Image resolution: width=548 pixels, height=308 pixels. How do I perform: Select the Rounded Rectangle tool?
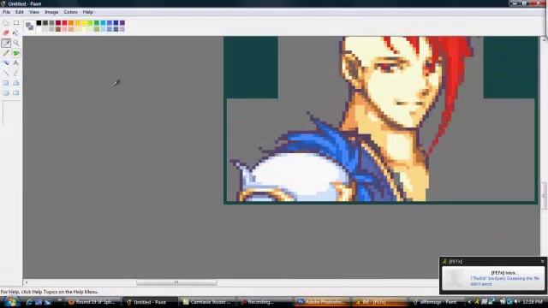tap(16, 93)
